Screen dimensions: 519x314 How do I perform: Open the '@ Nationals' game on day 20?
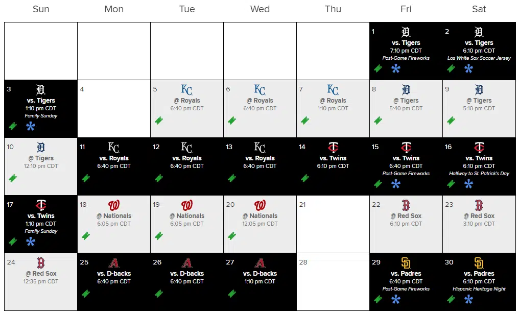coord(260,216)
